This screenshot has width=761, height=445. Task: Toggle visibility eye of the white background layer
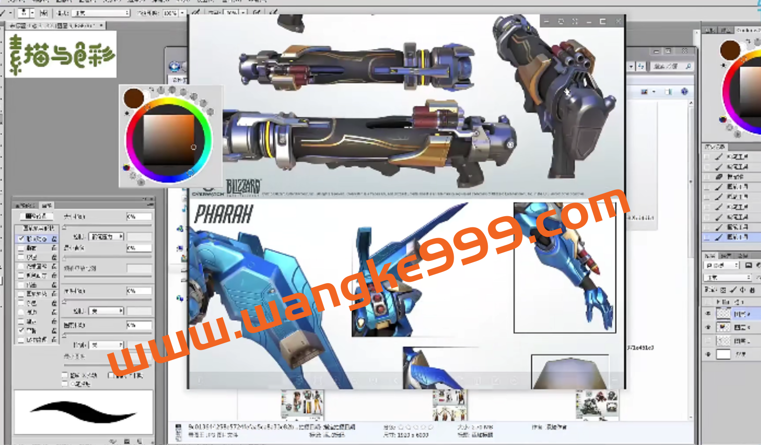point(708,355)
